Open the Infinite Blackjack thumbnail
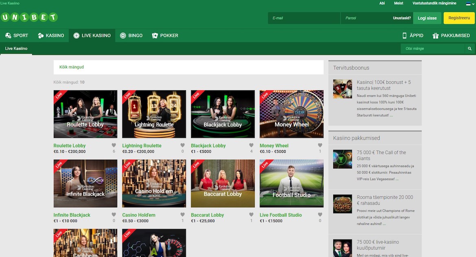 (85, 183)
